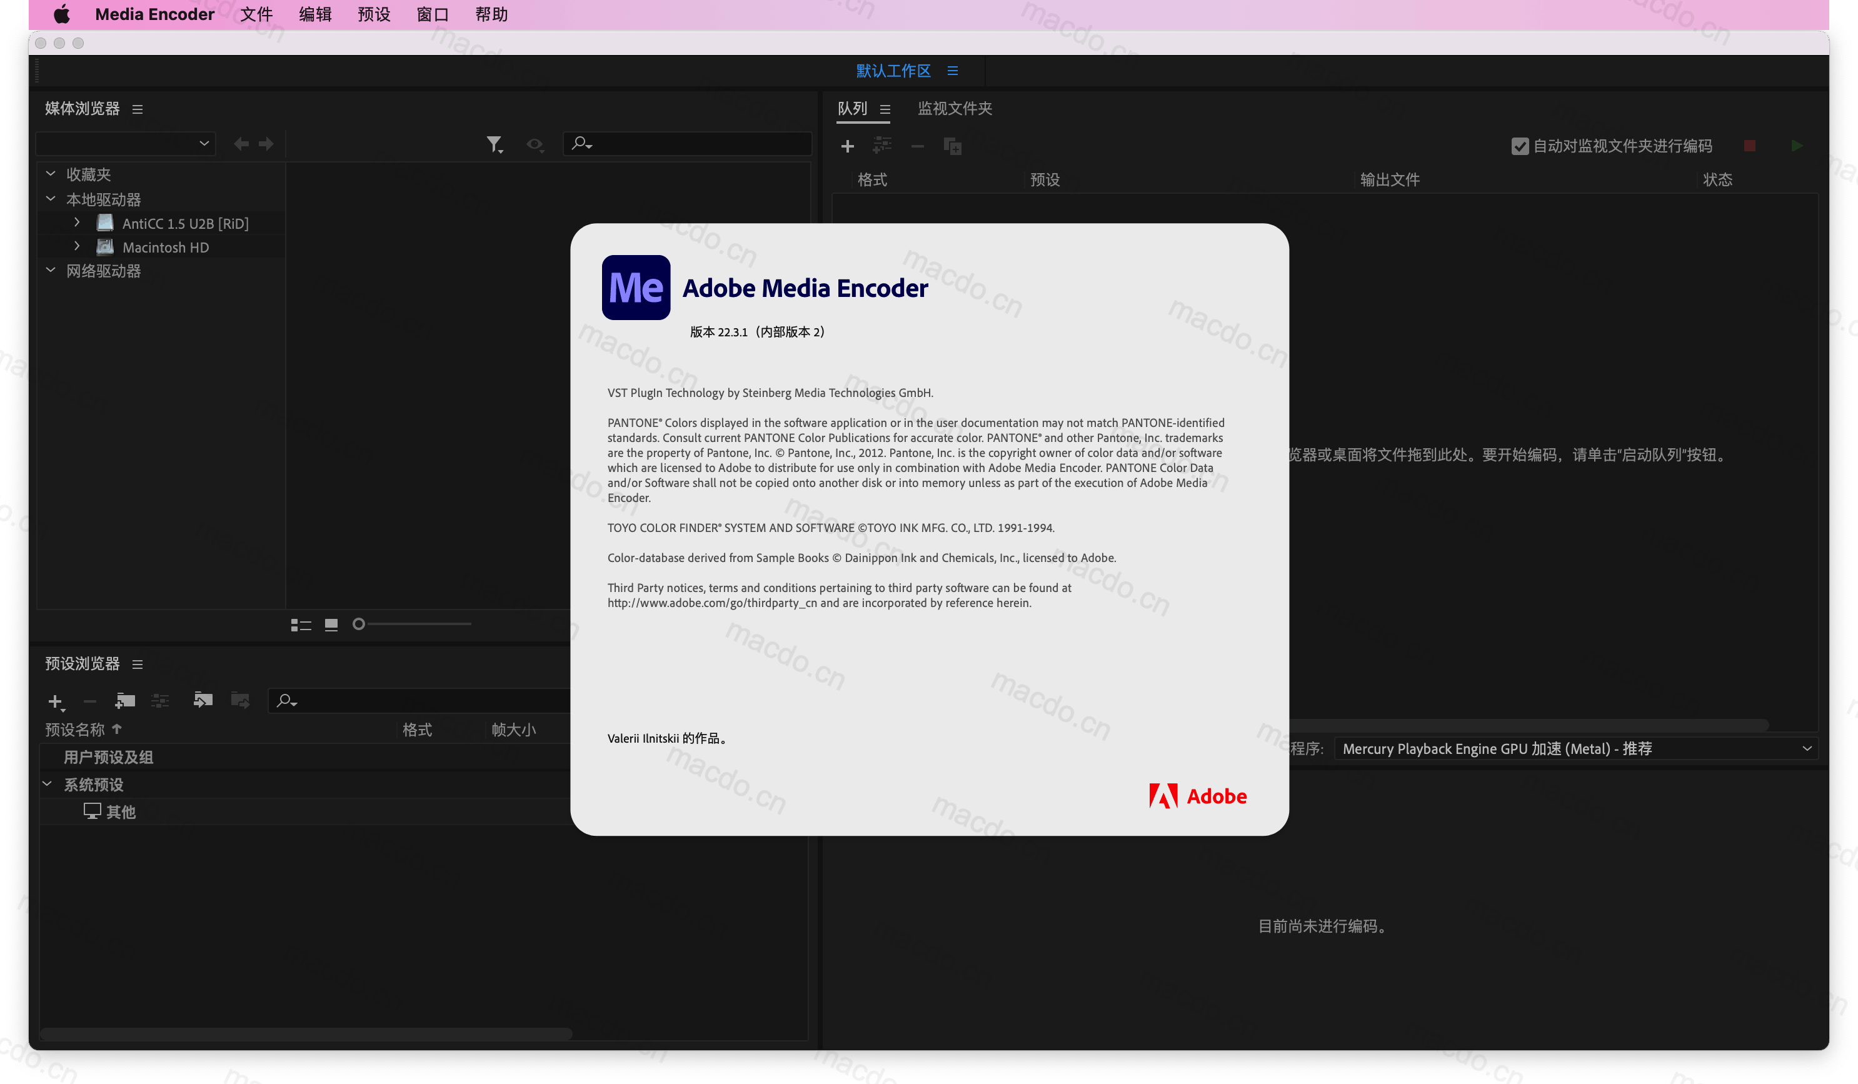
Task: Toggle 自动对监视文件夹进行编码 checkbox
Action: pos(1520,146)
